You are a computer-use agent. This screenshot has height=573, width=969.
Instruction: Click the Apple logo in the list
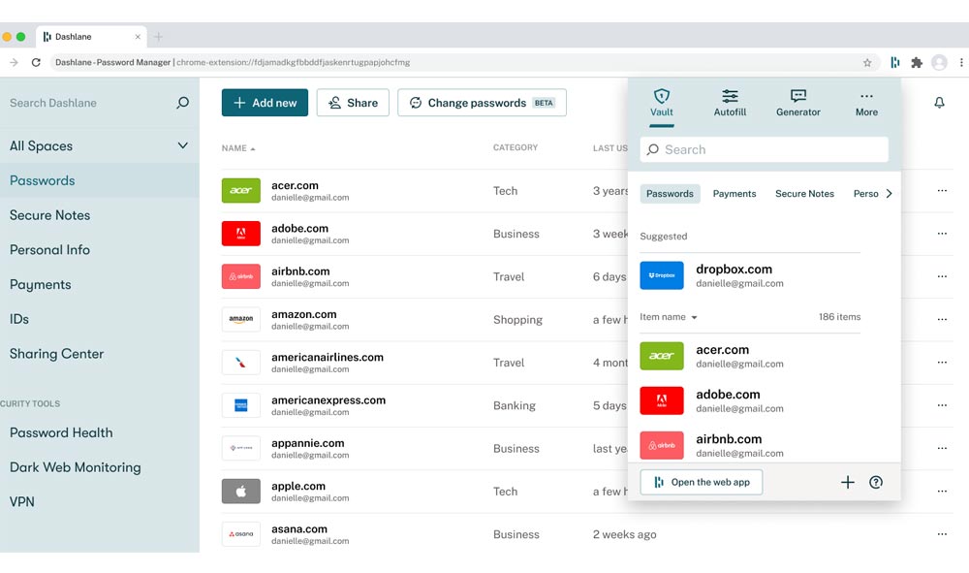click(x=241, y=492)
